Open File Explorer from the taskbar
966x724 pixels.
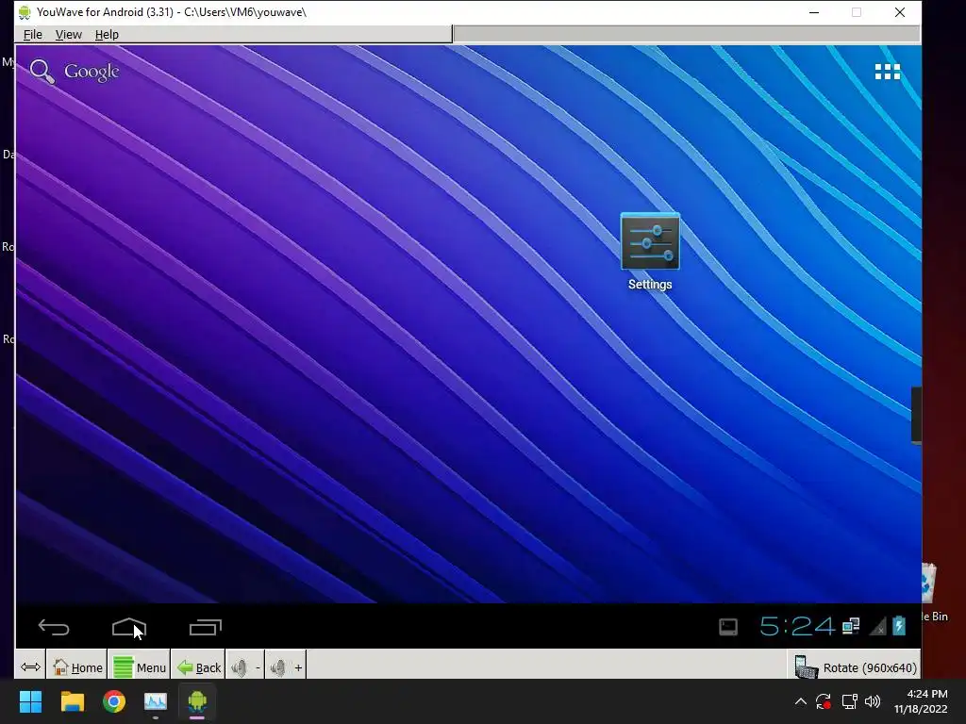pos(72,701)
